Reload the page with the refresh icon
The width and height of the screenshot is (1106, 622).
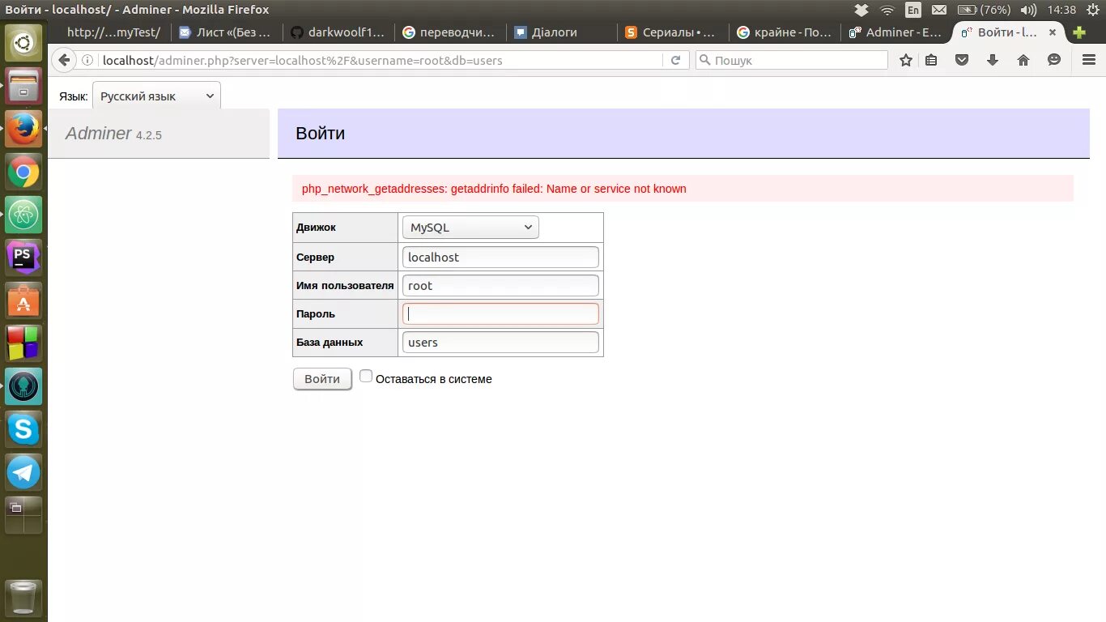[x=675, y=60]
